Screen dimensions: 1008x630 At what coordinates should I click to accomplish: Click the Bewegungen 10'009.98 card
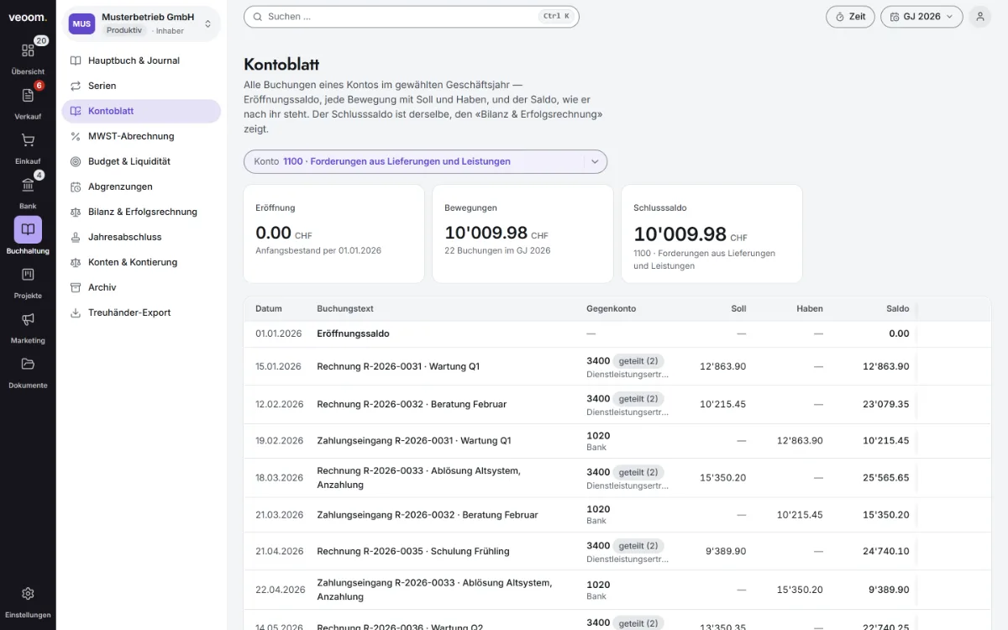tap(522, 234)
